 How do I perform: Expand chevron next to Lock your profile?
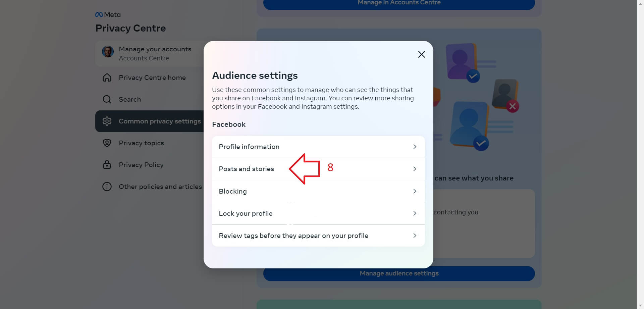tap(415, 213)
